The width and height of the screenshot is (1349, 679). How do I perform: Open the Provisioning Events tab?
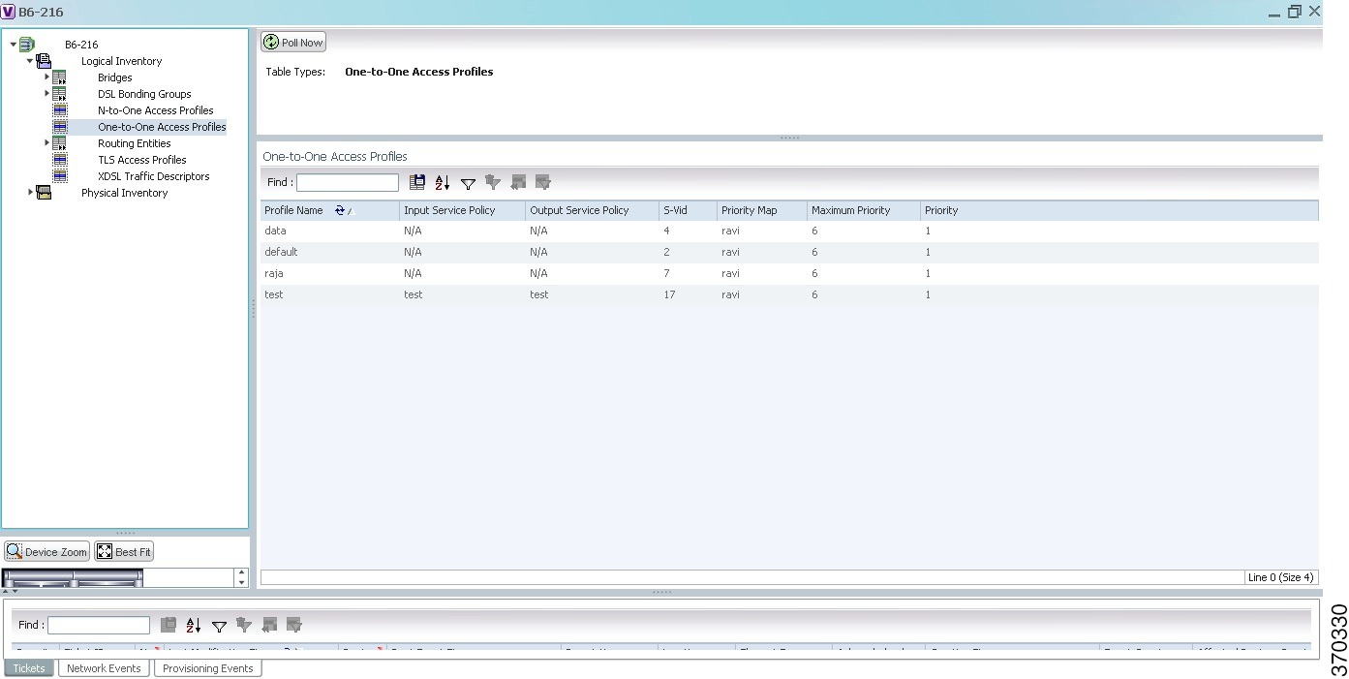click(x=208, y=668)
